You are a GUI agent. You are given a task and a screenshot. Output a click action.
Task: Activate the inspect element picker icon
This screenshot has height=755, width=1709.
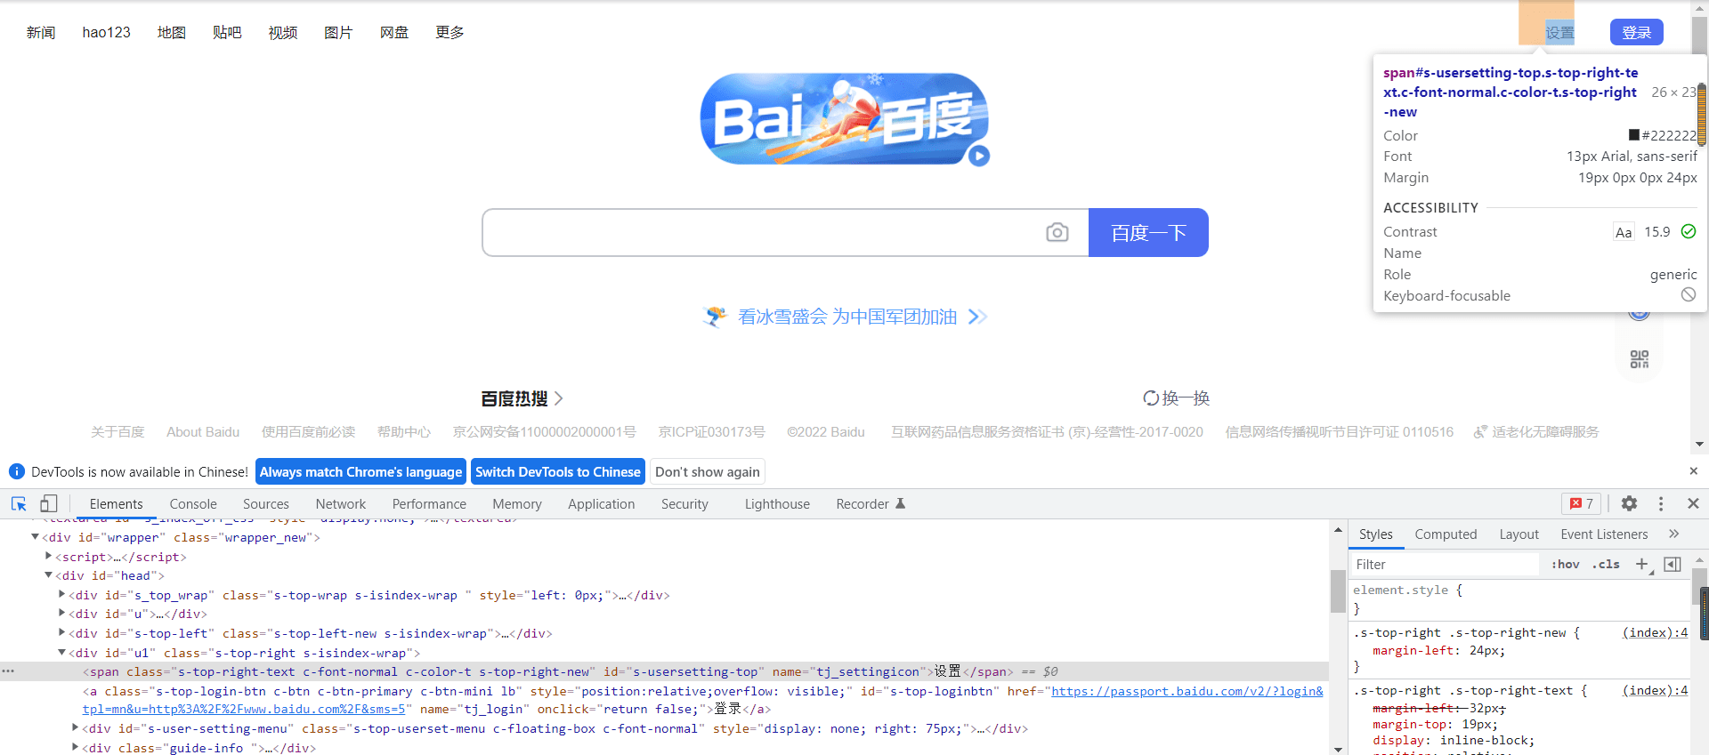coord(19,503)
